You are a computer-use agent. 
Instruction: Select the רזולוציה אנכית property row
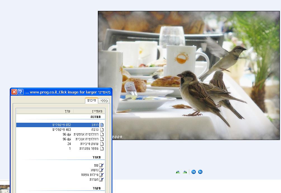(60, 139)
